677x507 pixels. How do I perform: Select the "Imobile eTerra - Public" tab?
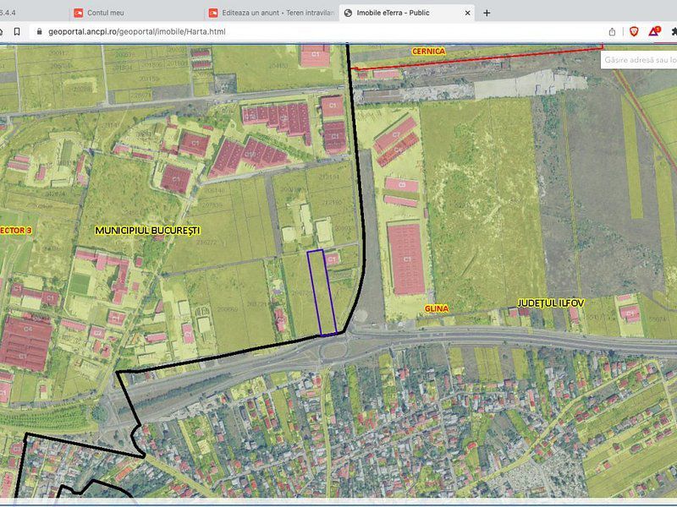(x=398, y=12)
